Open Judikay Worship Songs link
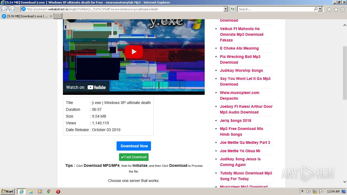The height and width of the screenshot is (195, 347). [242, 70]
